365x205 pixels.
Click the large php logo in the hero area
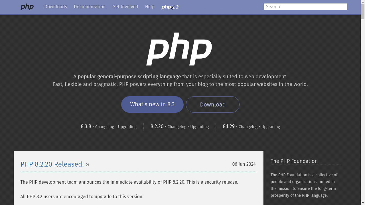[179, 49]
